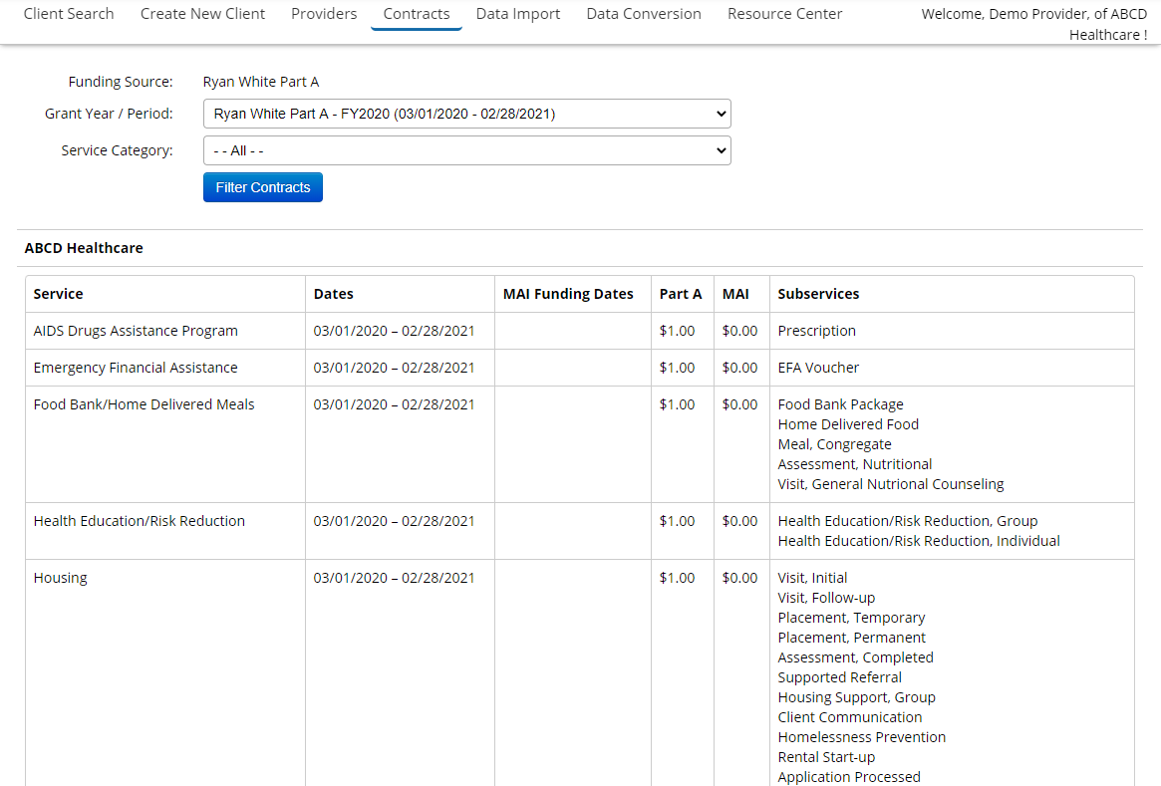The width and height of the screenshot is (1161, 786).
Task: Click the Food Bank Package subservice
Action: (x=840, y=404)
